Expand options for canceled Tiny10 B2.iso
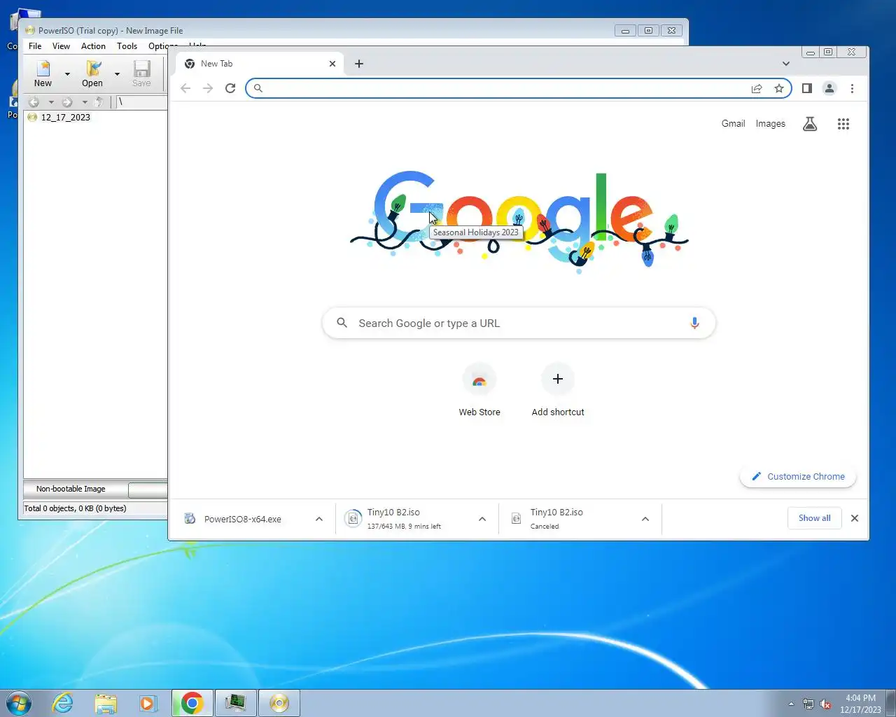This screenshot has width=896, height=717. 645,519
